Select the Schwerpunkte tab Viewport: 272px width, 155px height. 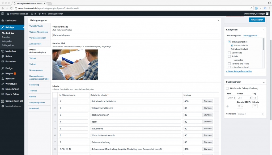tap(36, 70)
